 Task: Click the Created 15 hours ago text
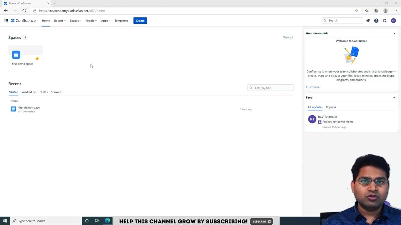[x=334, y=127]
